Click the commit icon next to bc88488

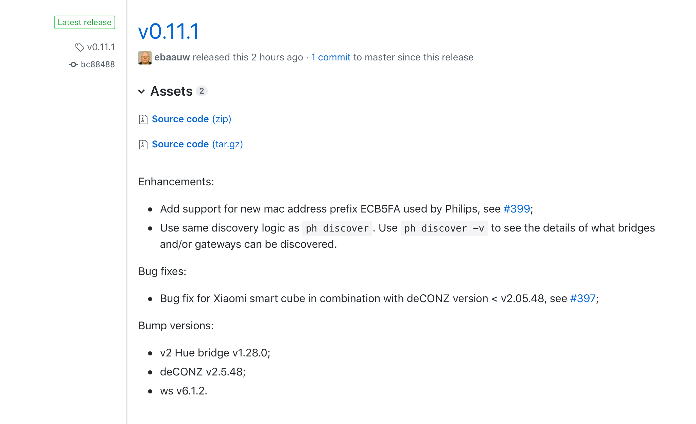click(73, 64)
